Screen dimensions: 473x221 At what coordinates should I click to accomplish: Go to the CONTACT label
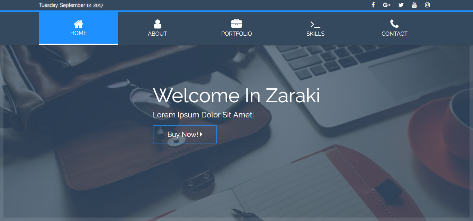(x=394, y=34)
